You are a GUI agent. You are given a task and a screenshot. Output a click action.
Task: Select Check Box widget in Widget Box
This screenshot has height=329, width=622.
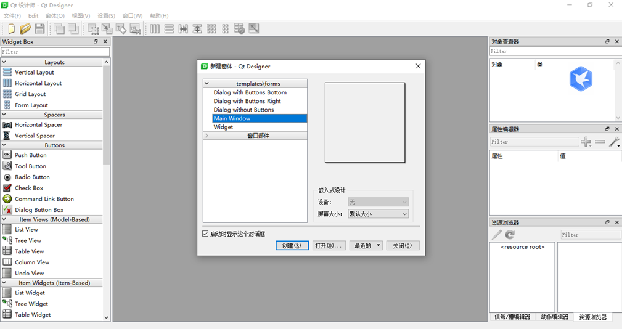[x=29, y=188]
